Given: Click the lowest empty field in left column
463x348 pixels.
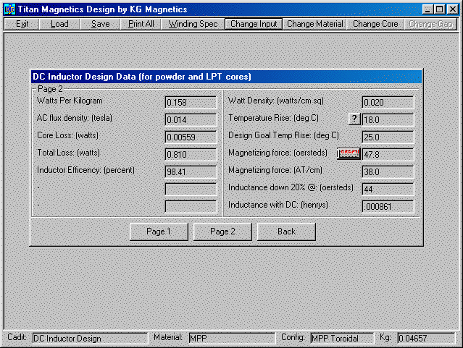Looking at the screenshot, I should (x=191, y=206).
